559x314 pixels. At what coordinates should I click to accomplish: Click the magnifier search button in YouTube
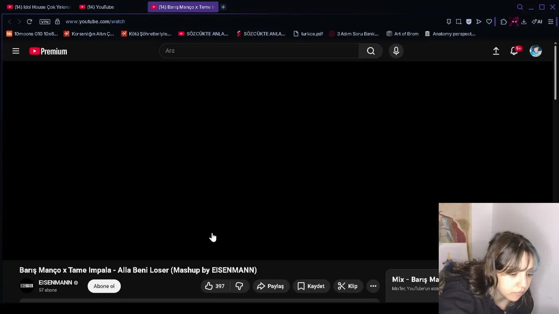[371, 51]
